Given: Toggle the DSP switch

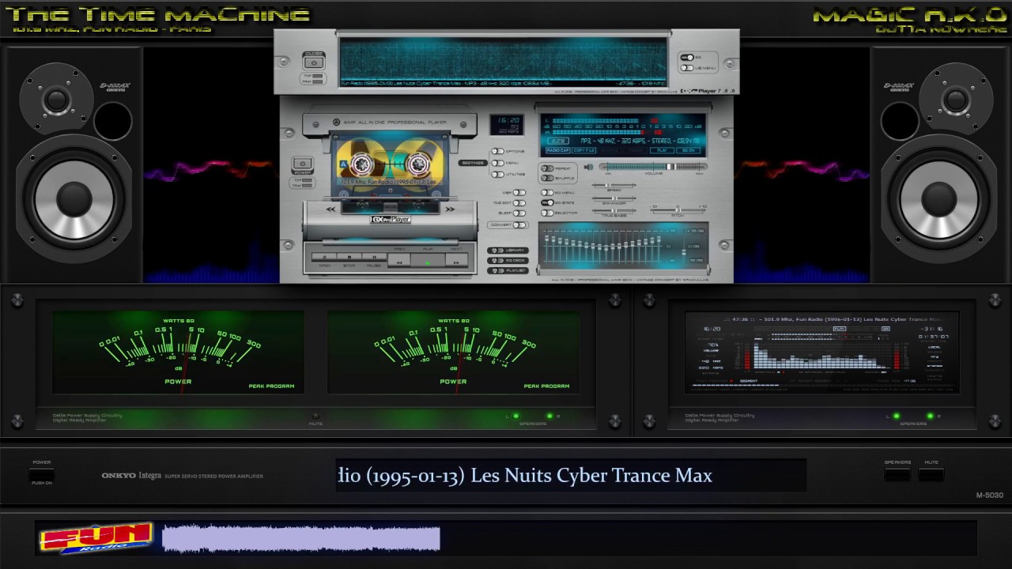Looking at the screenshot, I should [x=519, y=192].
